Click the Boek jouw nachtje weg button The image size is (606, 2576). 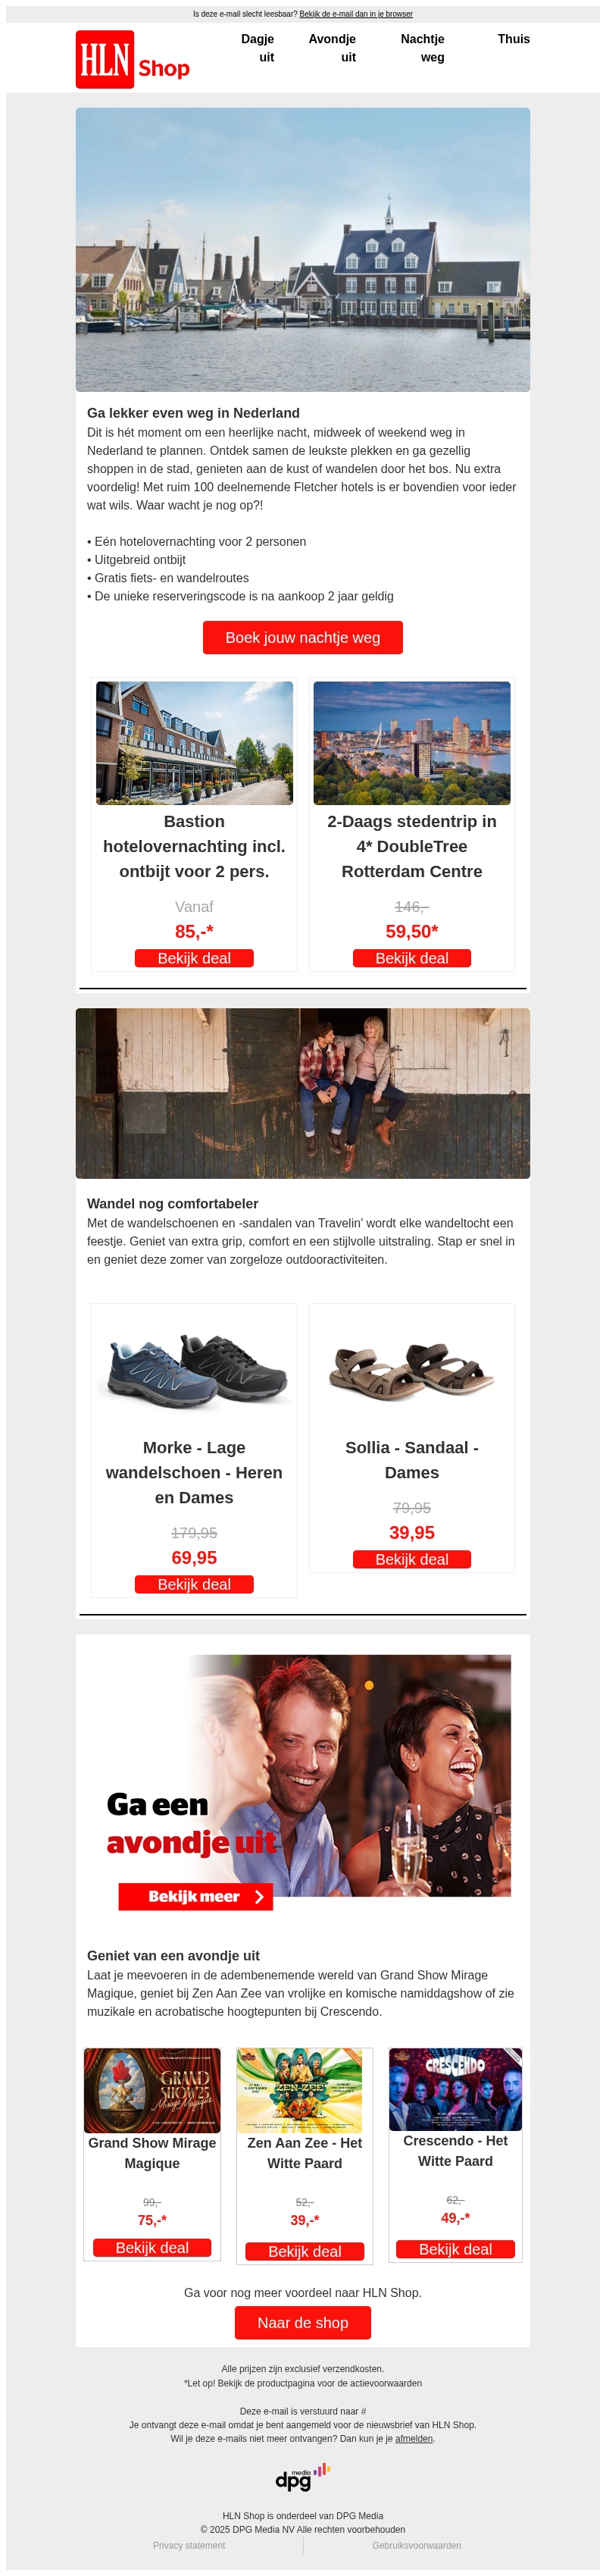pos(303,637)
